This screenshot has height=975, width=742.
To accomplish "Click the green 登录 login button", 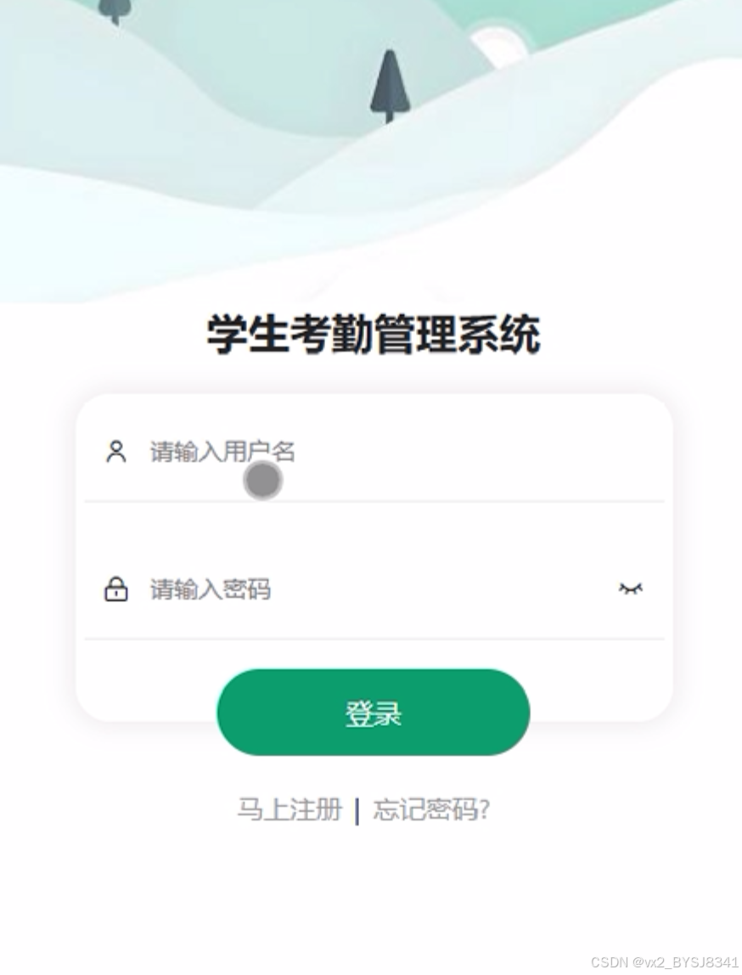I will click(x=373, y=713).
